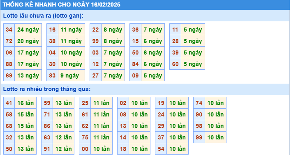Select the '5 ngày' cell beside 28
This screenshot has width=291, height=155.
193,41
